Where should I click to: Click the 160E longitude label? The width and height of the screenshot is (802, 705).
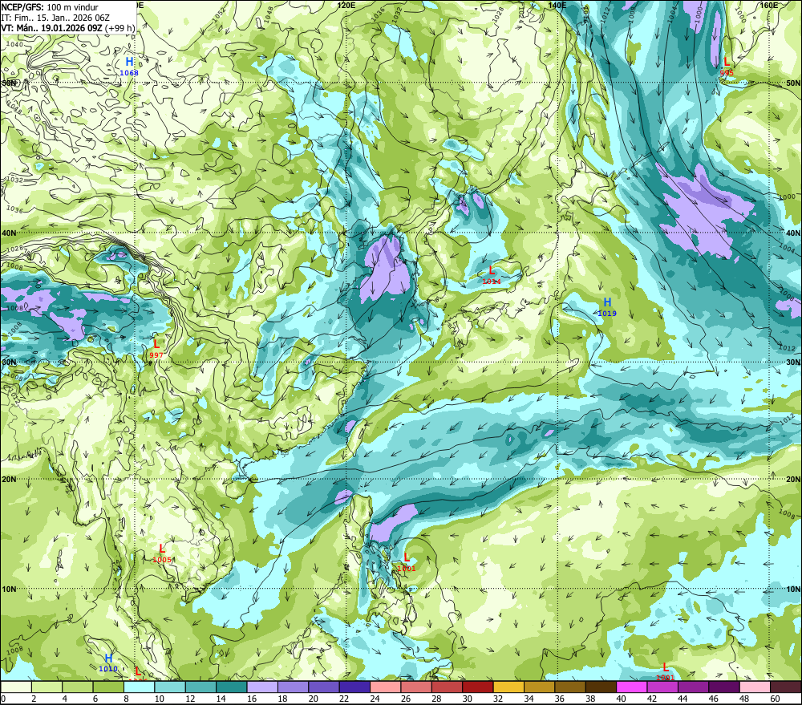pos(769,5)
